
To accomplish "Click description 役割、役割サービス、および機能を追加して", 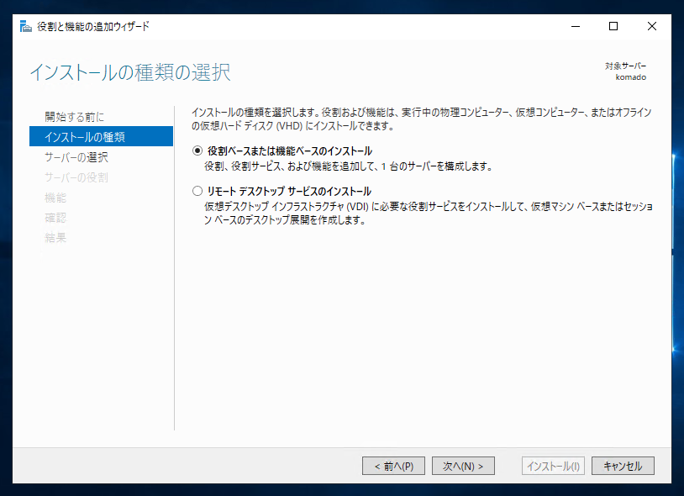I will tap(348, 166).
